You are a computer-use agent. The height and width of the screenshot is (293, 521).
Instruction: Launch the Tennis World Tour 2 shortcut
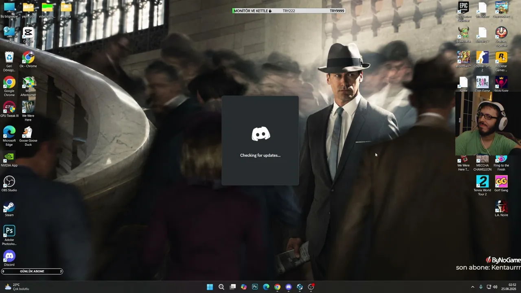coord(482,186)
